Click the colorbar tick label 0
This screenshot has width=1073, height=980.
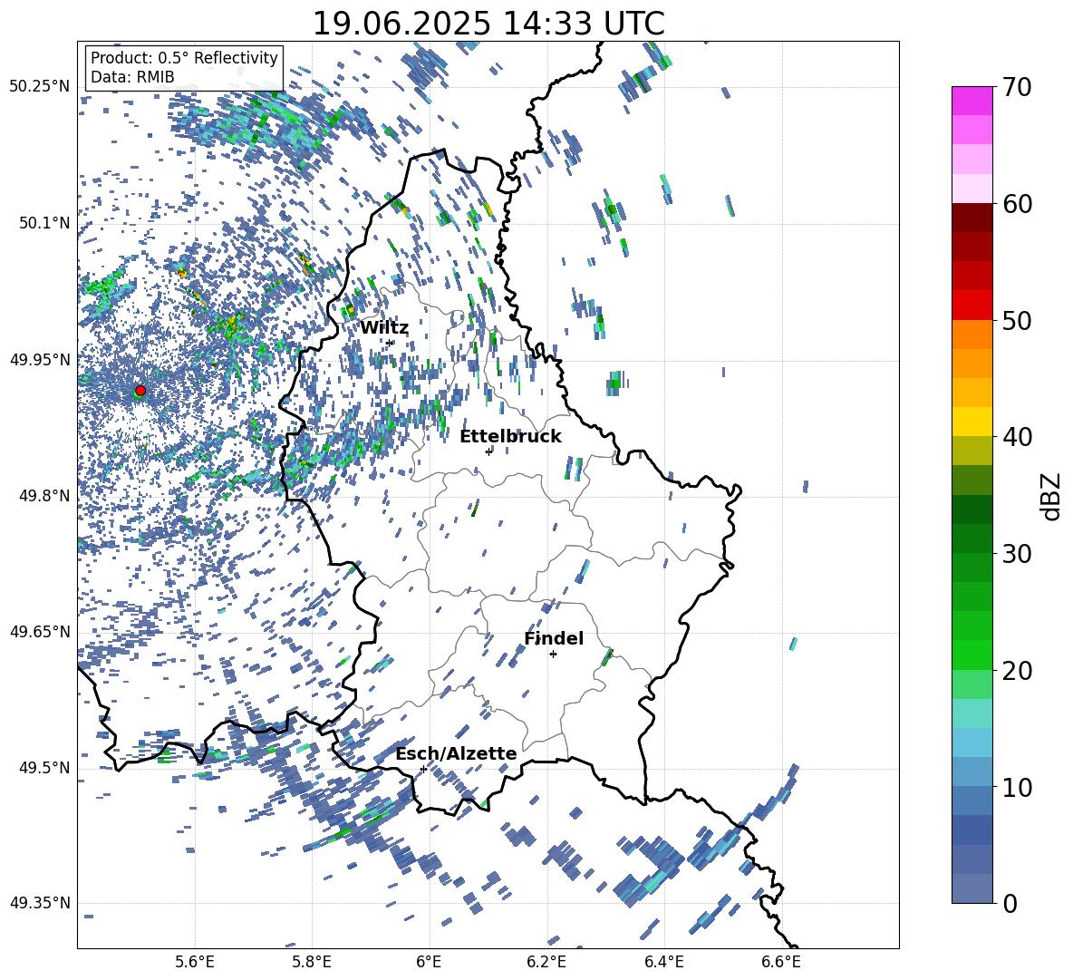pos(1010,903)
